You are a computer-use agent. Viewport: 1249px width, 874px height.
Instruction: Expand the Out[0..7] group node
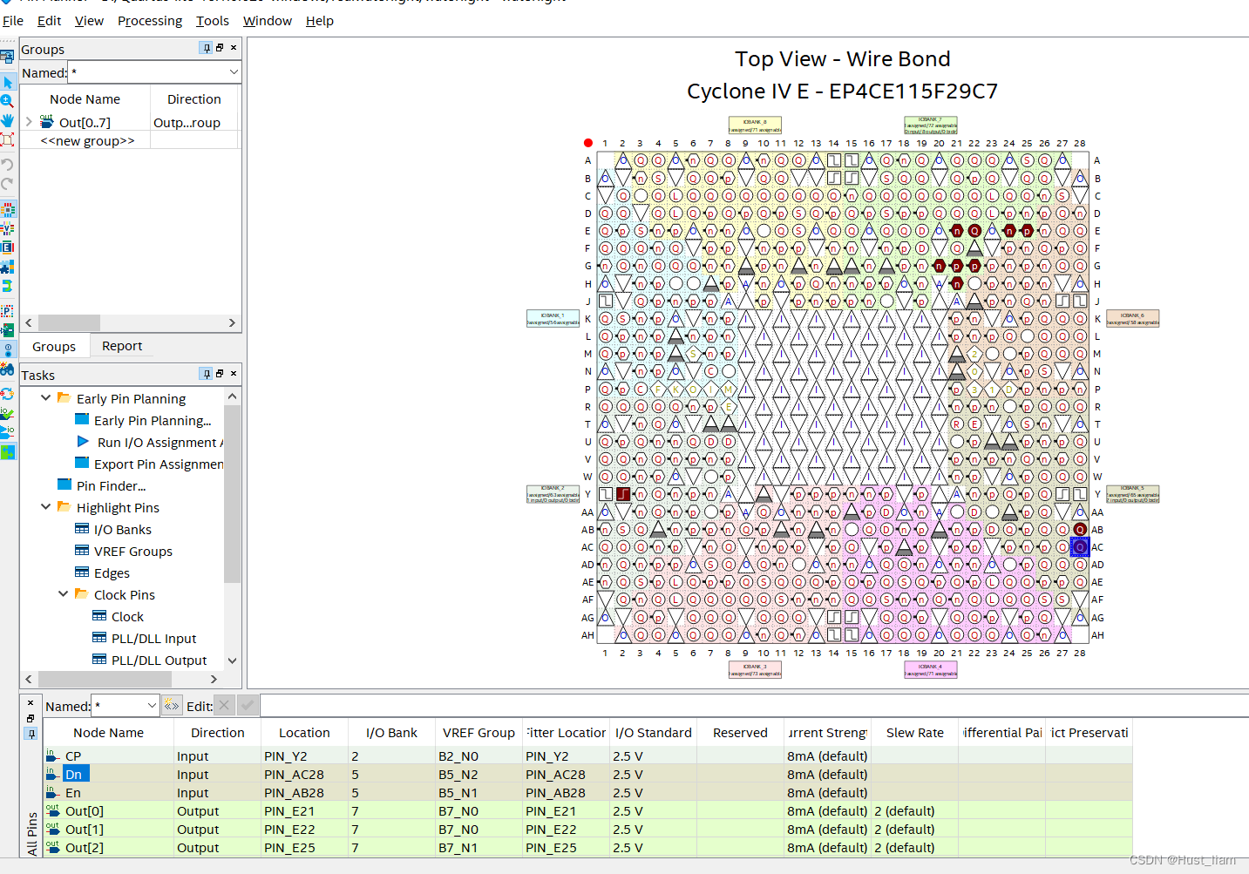(29, 122)
